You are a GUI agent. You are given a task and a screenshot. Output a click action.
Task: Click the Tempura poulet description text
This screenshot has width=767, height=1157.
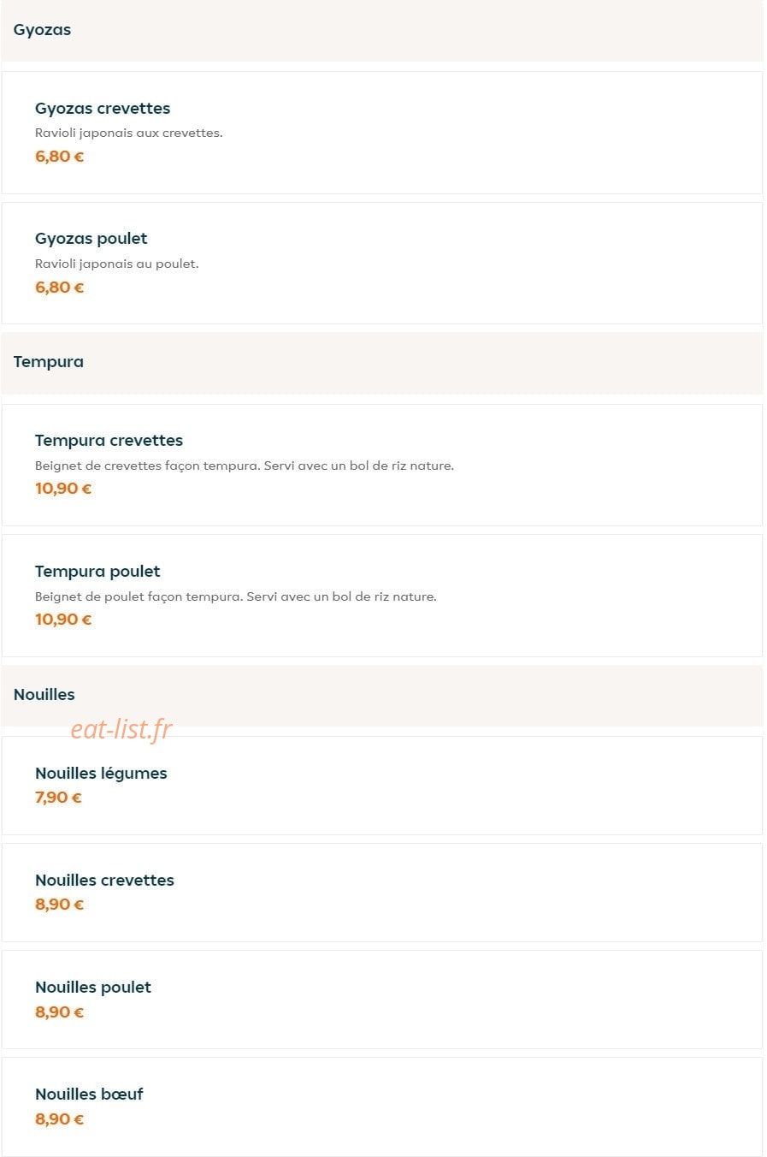click(236, 596)
